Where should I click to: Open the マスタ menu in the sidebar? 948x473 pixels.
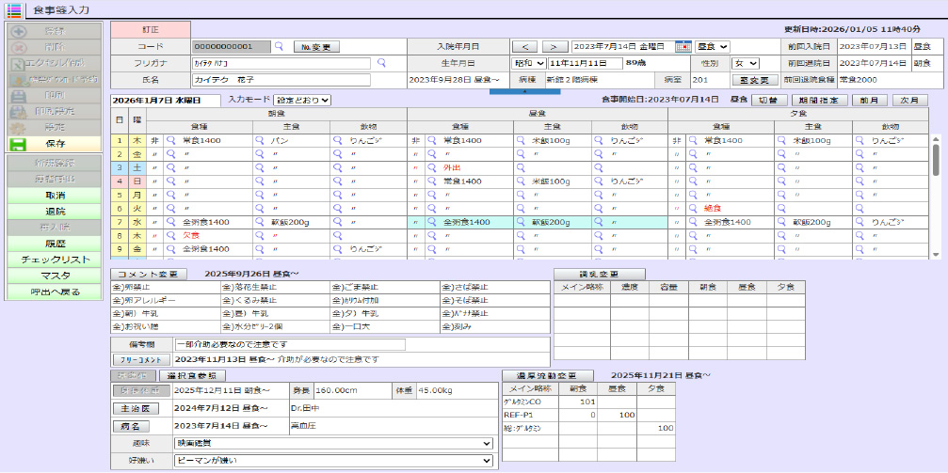[x=55, y=276]
